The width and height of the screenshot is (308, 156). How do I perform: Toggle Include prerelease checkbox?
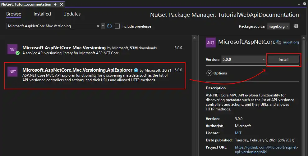[117, 26]
